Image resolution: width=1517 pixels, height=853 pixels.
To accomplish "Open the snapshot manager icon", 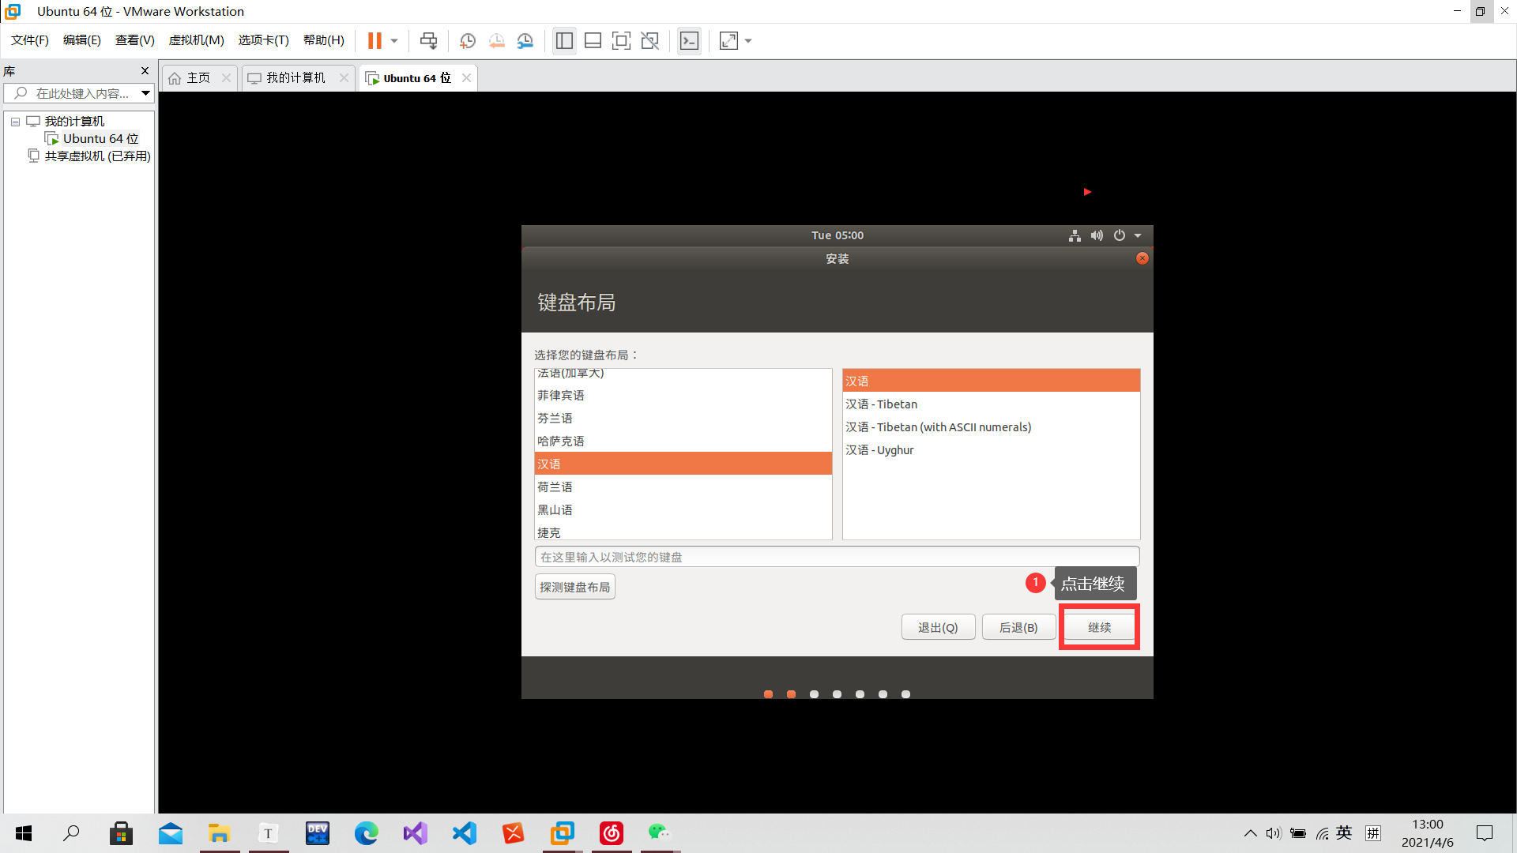I will point(525,41).
